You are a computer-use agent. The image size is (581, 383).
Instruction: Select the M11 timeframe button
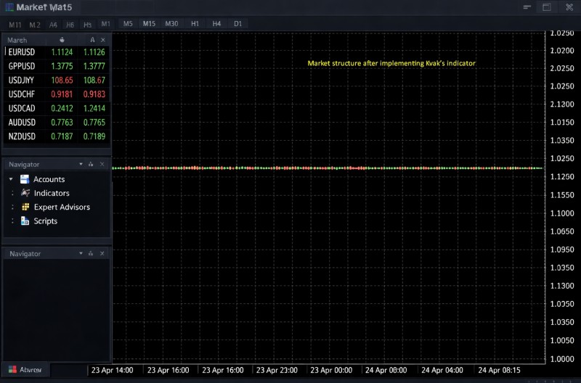(x=15, y=25)
